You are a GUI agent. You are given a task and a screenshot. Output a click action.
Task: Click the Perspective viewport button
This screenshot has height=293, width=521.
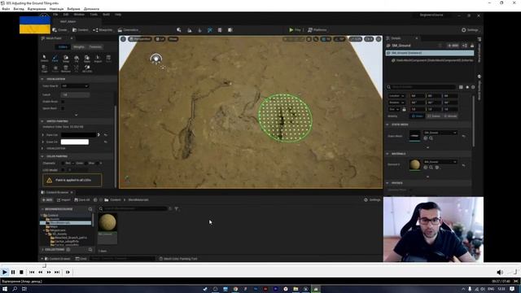[140, 39]
